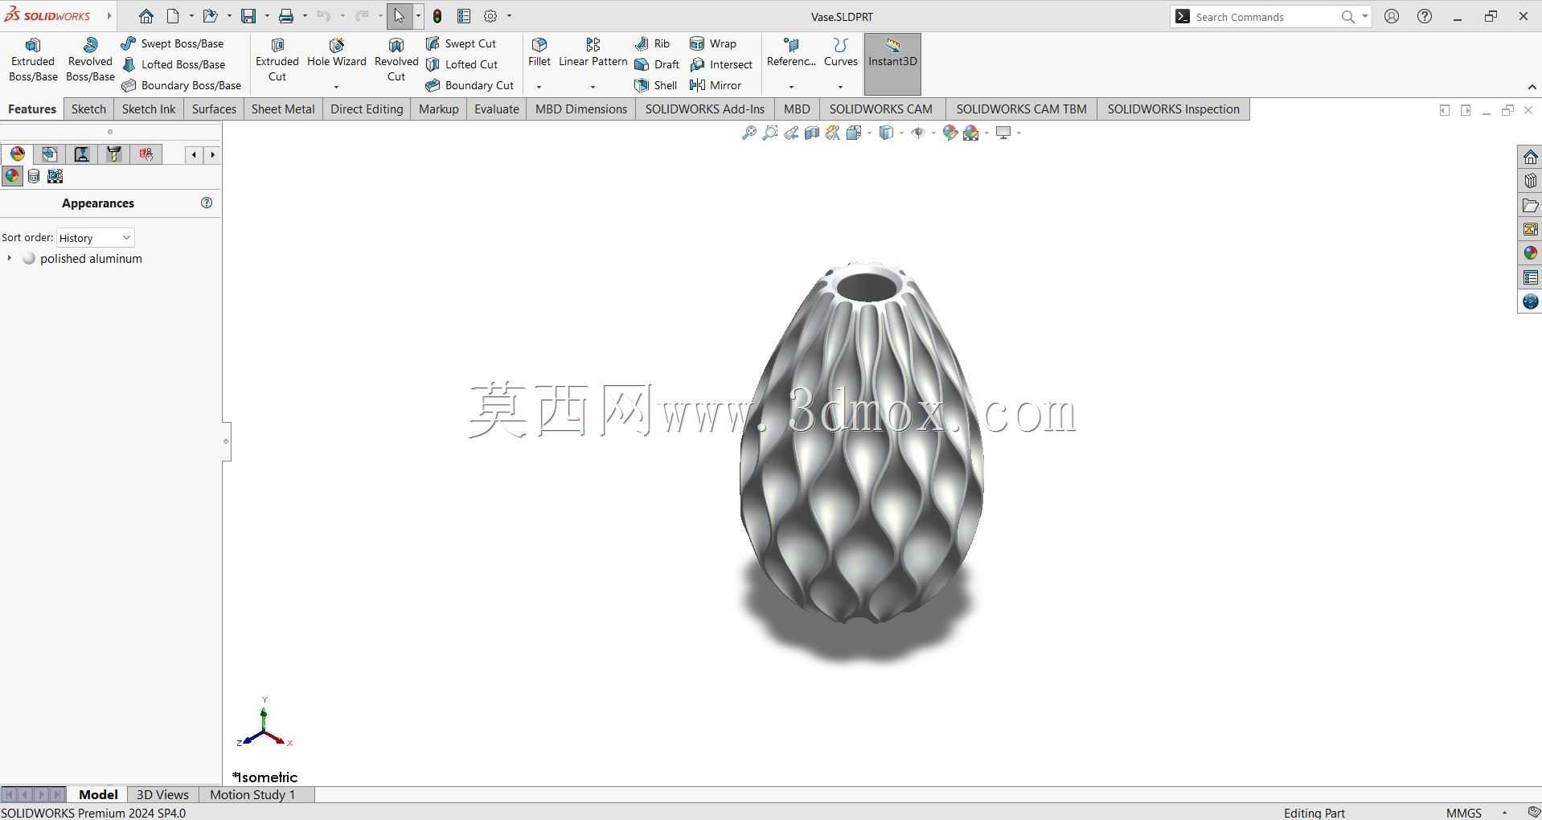Switch to the Sheet Metal tab
The height and width of the screenshot is (820, 1542).
pyautogui.click(x=283, y=109)
